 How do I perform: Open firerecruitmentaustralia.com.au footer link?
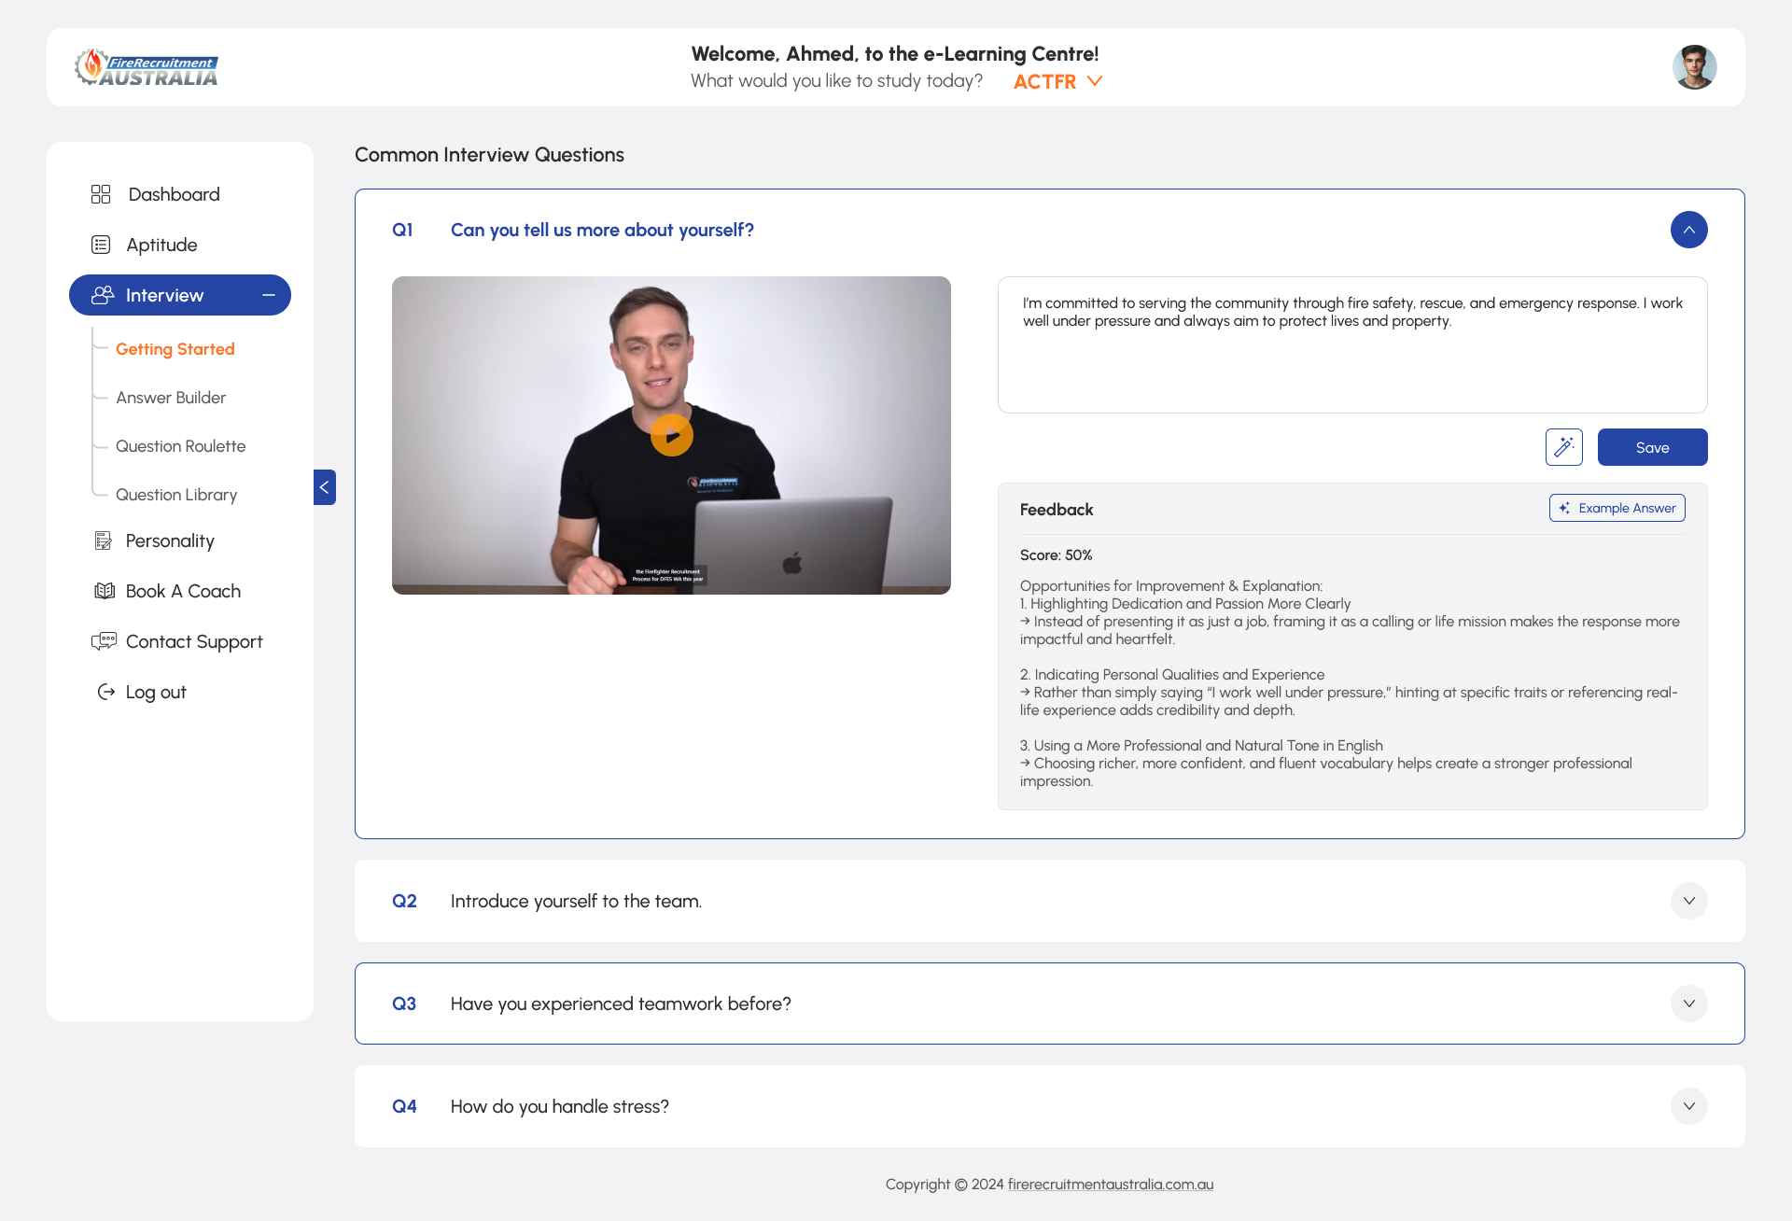pyautogui.click(x=1111, y=1184)
